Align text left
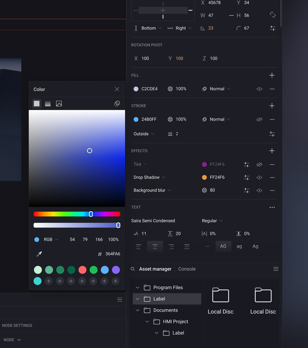This screenshot has height=348, width=308. tap(139, 246)
